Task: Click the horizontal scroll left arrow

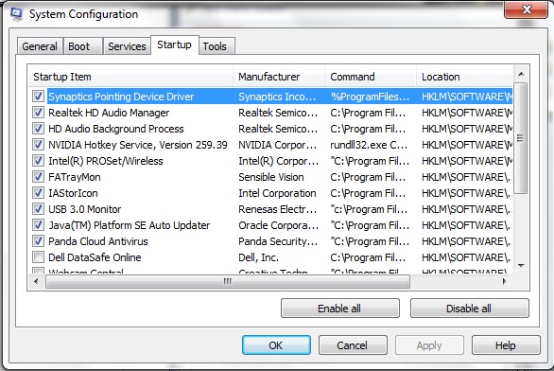Action: (36, 281)
